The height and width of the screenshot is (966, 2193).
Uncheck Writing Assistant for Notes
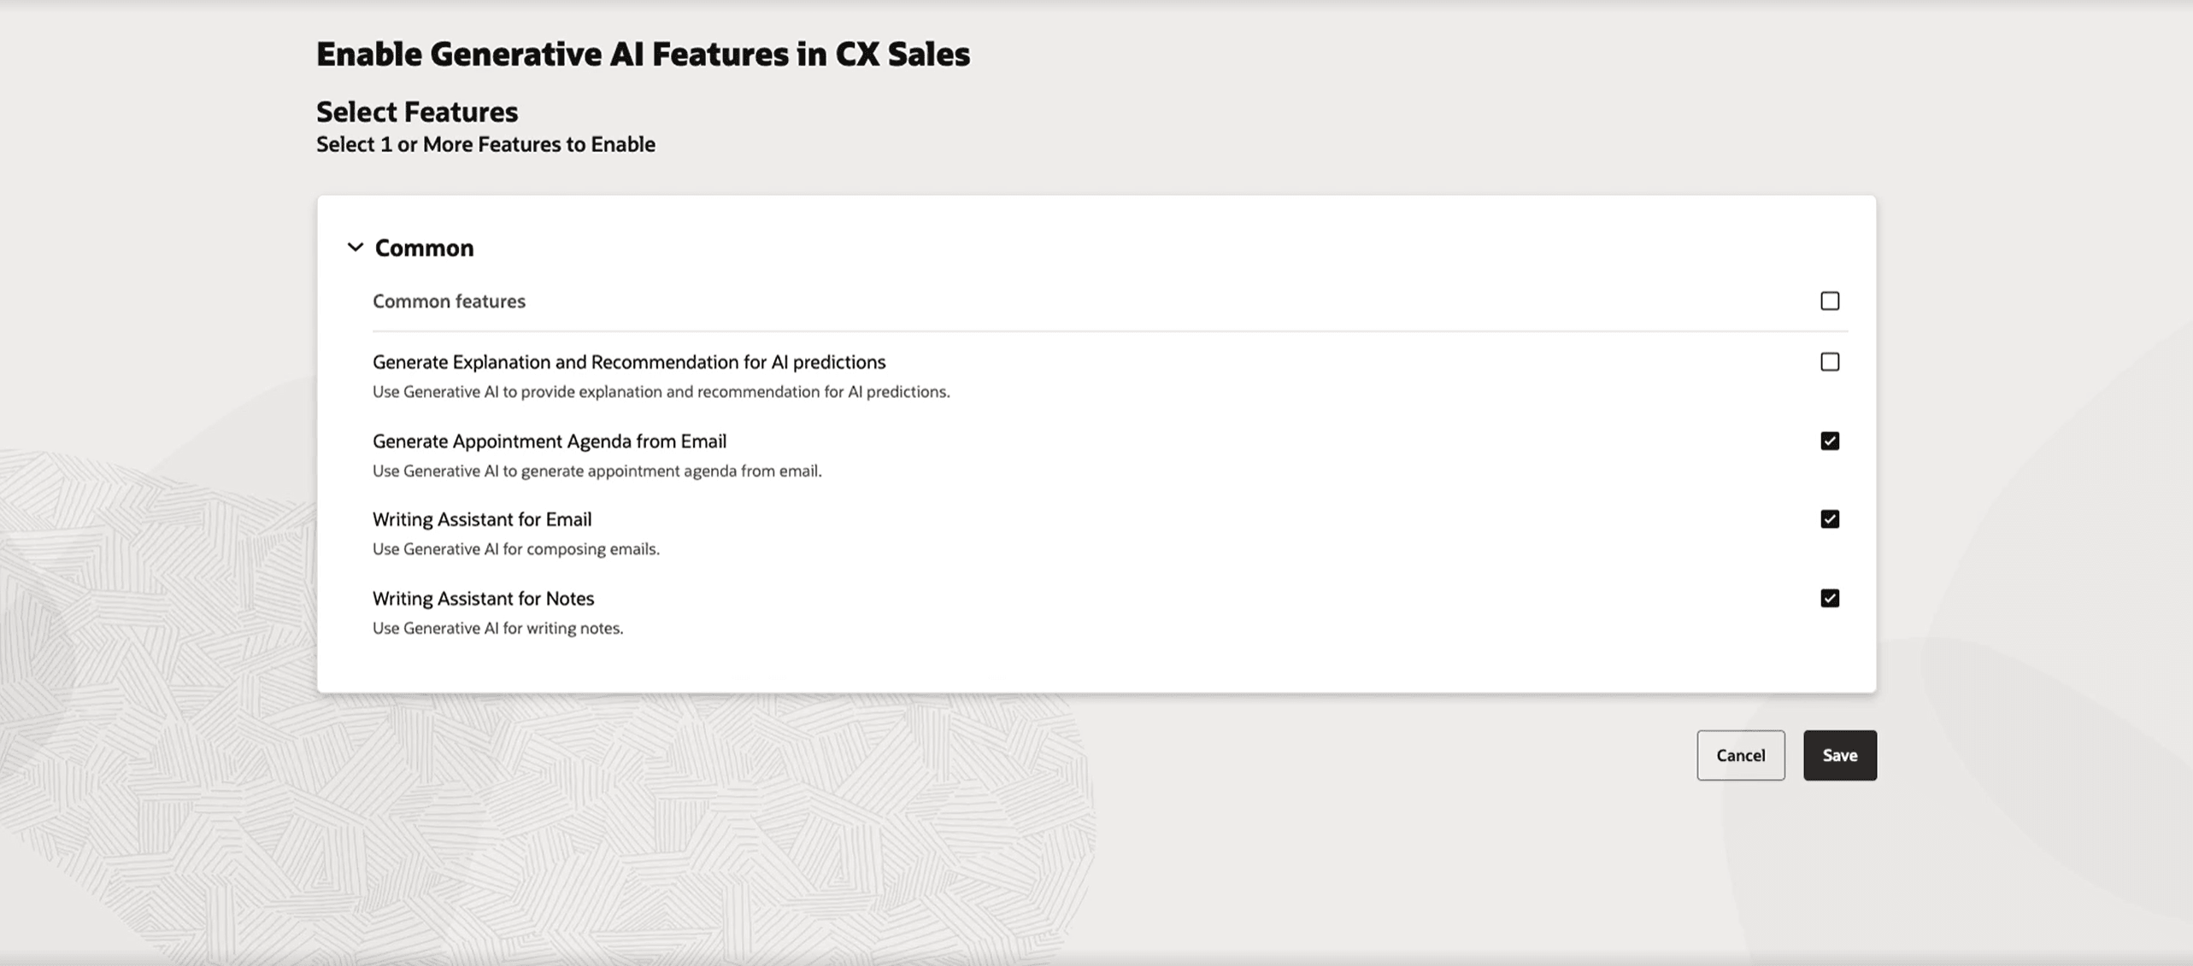(x=1829, y=598)
